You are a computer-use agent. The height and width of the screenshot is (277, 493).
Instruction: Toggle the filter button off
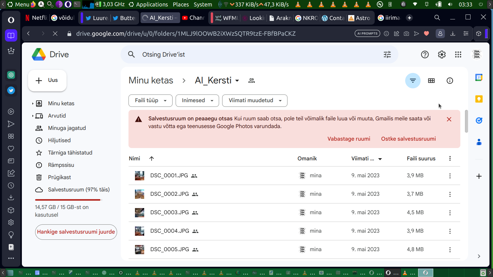click(x=413, y=81)
